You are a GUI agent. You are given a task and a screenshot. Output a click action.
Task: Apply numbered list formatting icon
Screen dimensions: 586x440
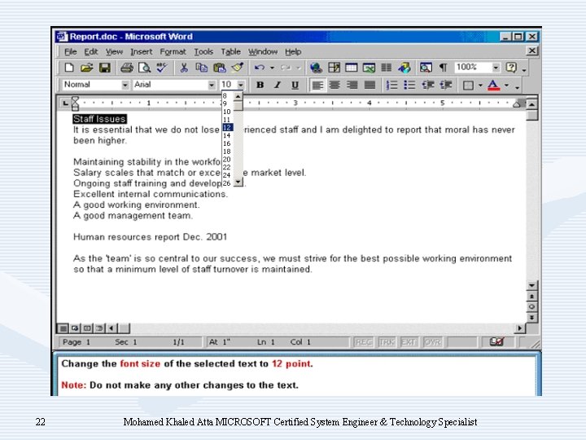[391, 86]
